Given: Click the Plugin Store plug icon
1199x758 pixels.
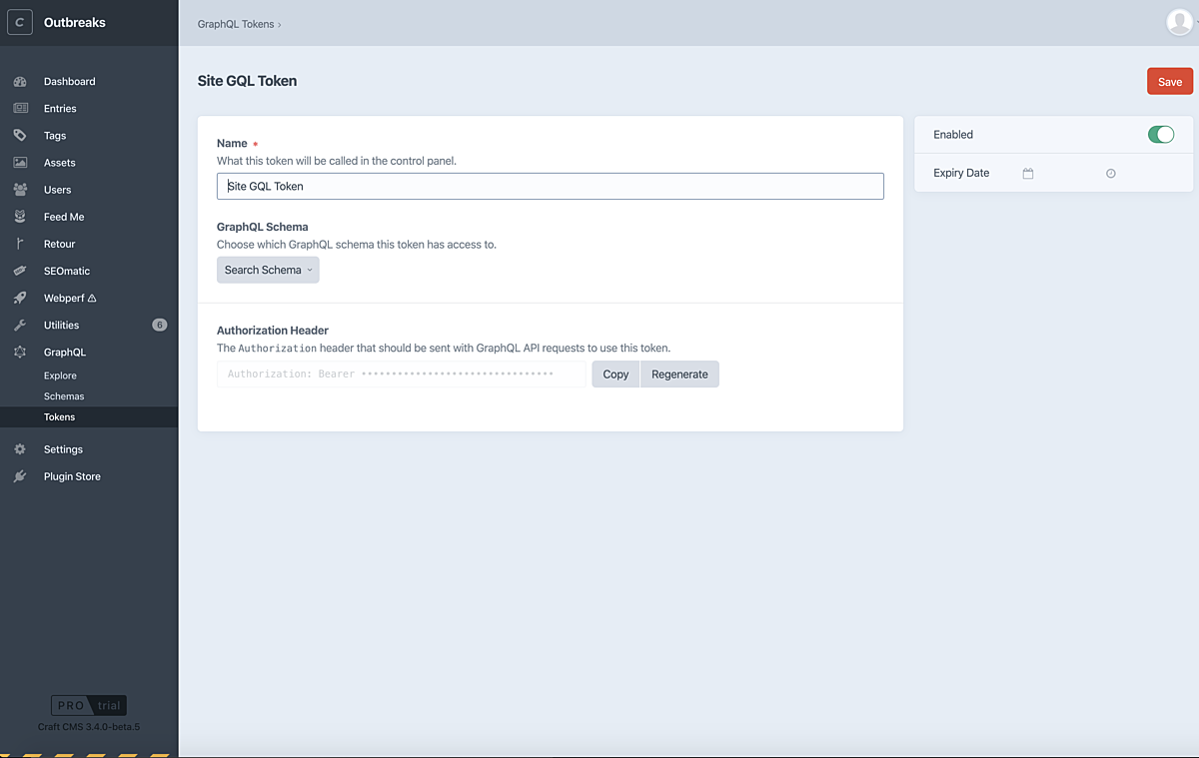Looking at the screenshot, I should click(x=20, y=476).
